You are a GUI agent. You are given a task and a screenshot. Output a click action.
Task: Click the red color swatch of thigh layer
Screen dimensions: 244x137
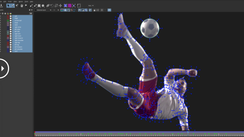click(8, 18)
